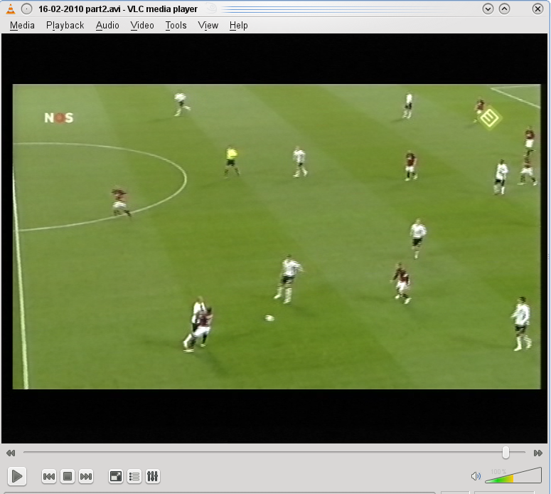This screenshot has width=551, height=494.
Task: Expand the Video menu
Action: pyautogui.click(x=142, y=25)
